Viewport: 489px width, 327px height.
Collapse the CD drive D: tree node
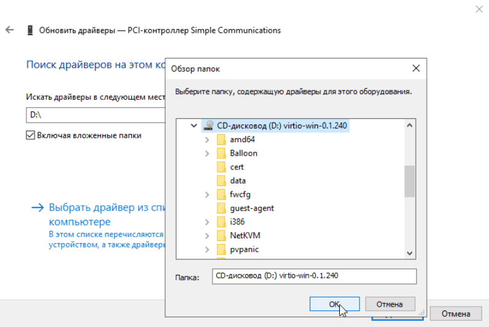point(193,126)
